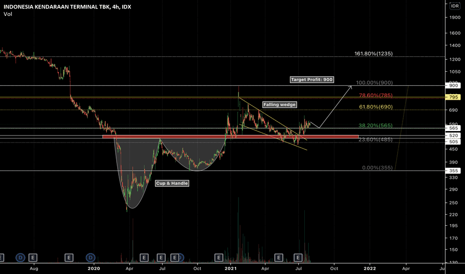
Task: Click earnings E marker between Aug and 2020
Action: click(69, 258)
